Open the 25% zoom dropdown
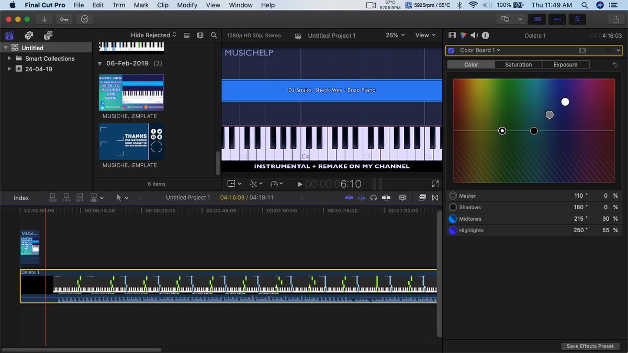 [395, 35]
